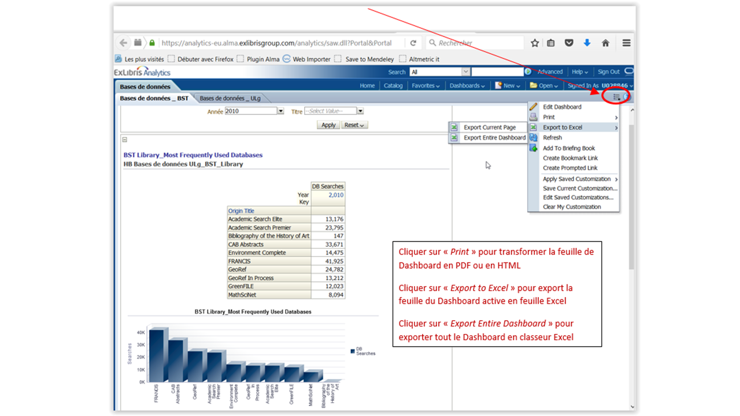
Task: Click the FRANCIS bar in the chart
Action: [x=156, y=355]
